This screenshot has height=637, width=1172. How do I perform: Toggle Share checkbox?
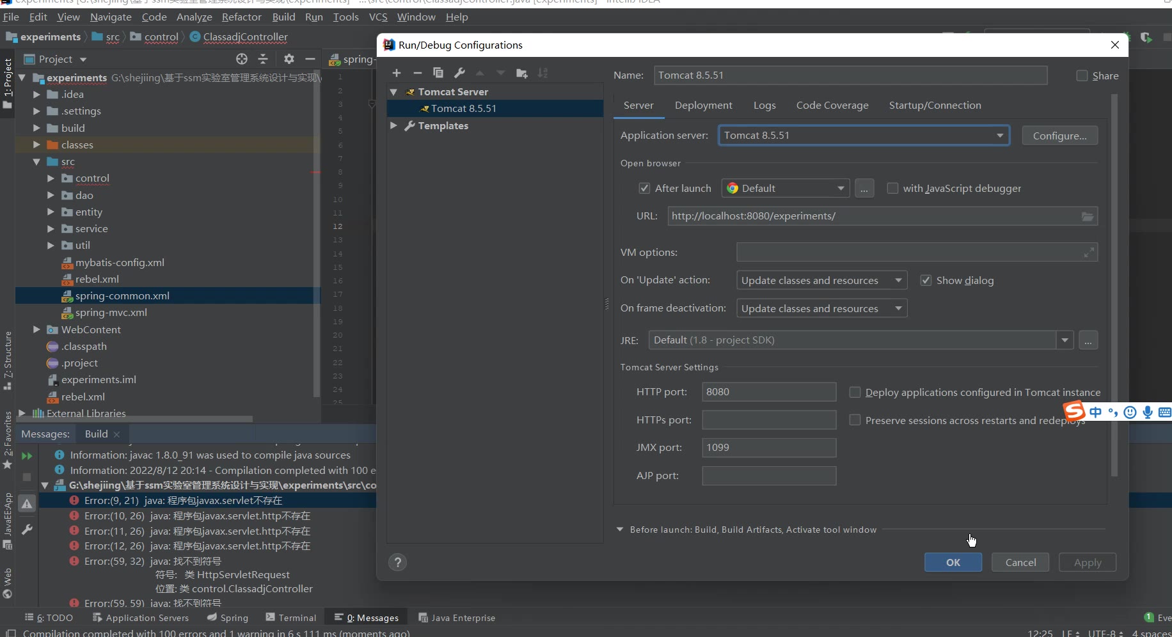[x=1082, y=75]
